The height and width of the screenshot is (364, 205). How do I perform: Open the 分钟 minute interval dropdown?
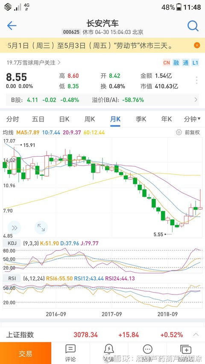(x=192, y=119)
